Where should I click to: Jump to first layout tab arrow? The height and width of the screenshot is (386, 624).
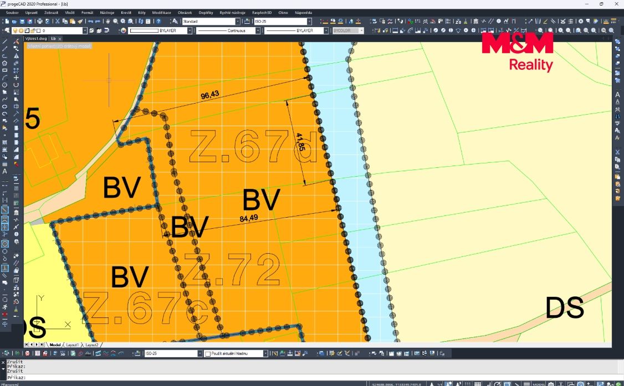coord(27,344)
